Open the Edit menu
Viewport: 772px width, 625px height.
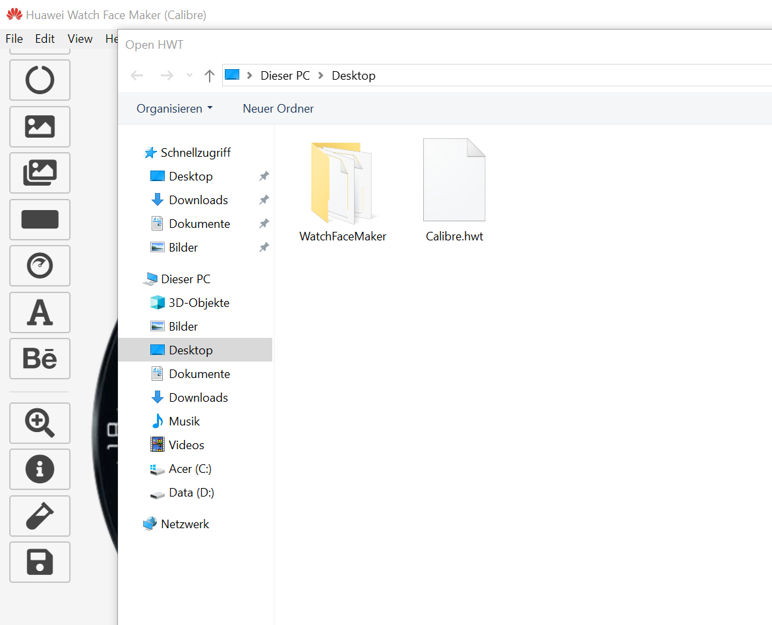45,39
